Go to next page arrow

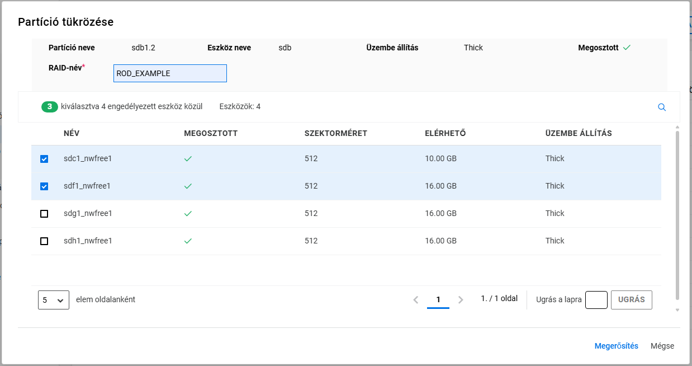[461, 300]
